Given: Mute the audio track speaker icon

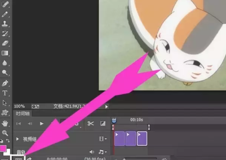Looking at the screenshot, I should pyautogui.click(x=91, y=152).
